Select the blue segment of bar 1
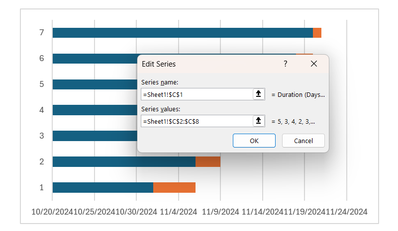Viewport: 398px width, 231px height. (x=102, y=187)
